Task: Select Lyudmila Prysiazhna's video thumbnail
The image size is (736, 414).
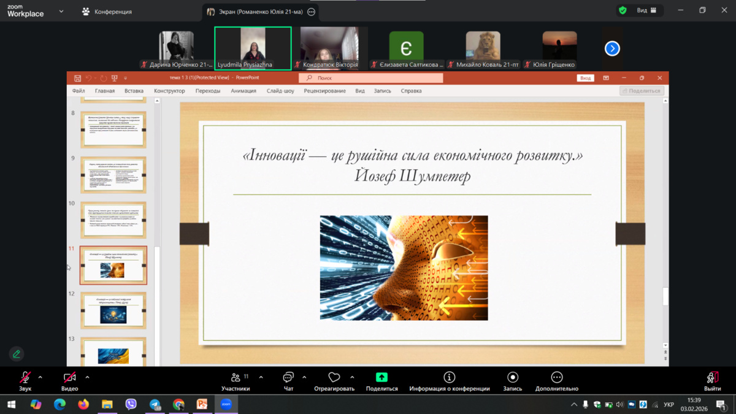Action: click(x=253, y=48)
